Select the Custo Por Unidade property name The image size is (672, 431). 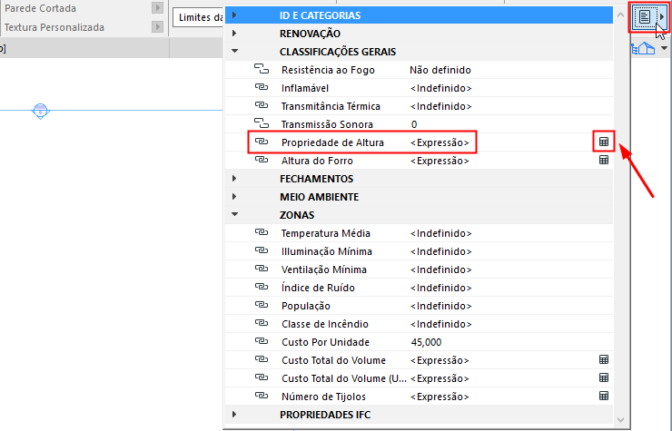tap(325, 342)
